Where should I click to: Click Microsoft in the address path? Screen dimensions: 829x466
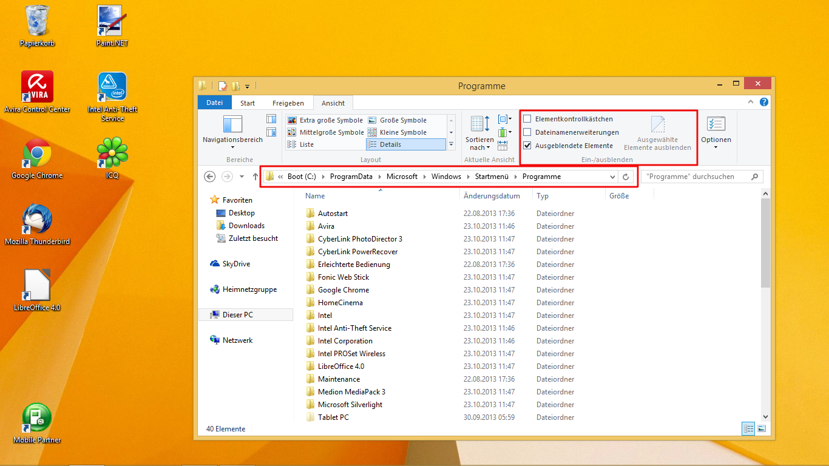click(x=402, y=177)
